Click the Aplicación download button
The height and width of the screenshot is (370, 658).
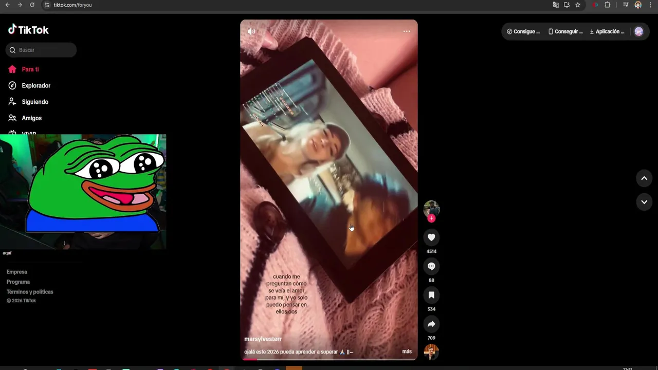(607, 31)
